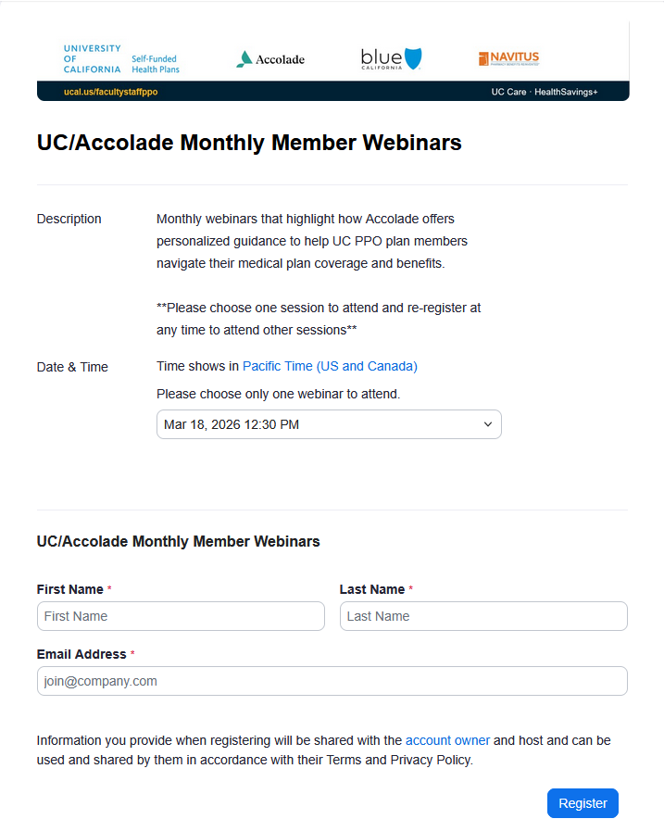664x819 pixels.
Task: Open the Pacific Time (US and Canada) link
Action: (x=330, y=367)
